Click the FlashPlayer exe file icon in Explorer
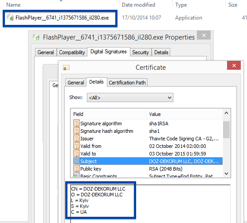247x223 pixels. click(10, 17)
